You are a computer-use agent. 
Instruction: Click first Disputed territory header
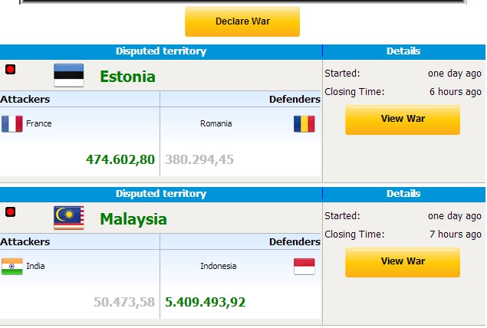(x=161, y=51)
